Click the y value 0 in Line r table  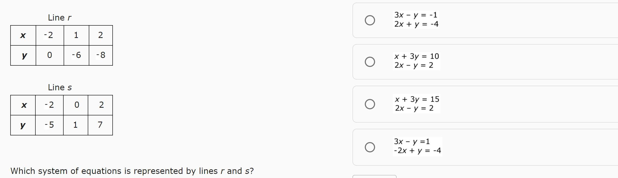click(50, 55)
